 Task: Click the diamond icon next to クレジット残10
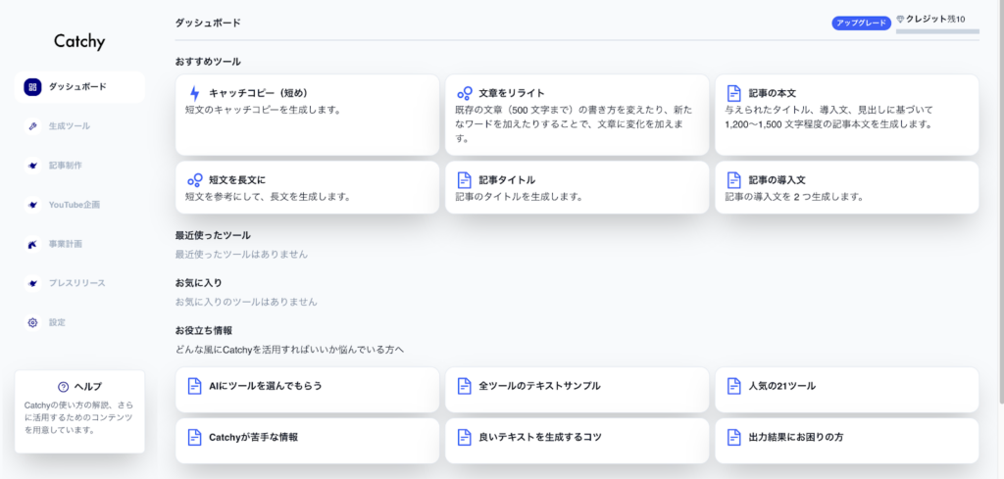pos(904,20)
